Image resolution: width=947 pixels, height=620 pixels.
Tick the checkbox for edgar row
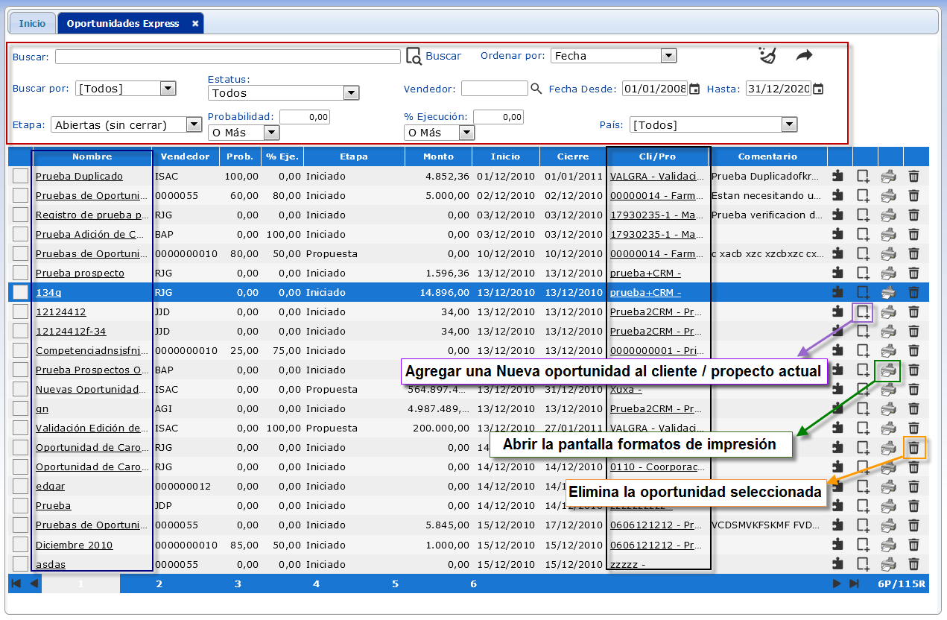coord(21,487)
